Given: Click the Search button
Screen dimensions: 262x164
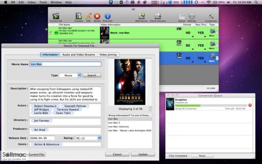Looking at the screenshot, I should [x=92, y=75].
